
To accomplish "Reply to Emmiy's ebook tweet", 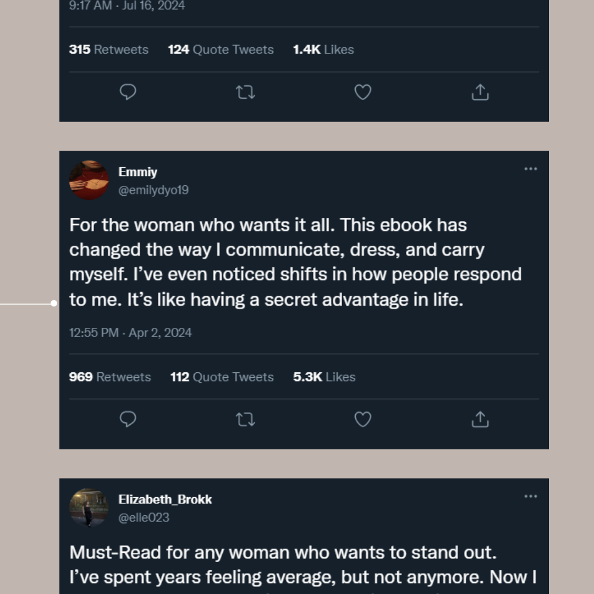I will 128,420.
